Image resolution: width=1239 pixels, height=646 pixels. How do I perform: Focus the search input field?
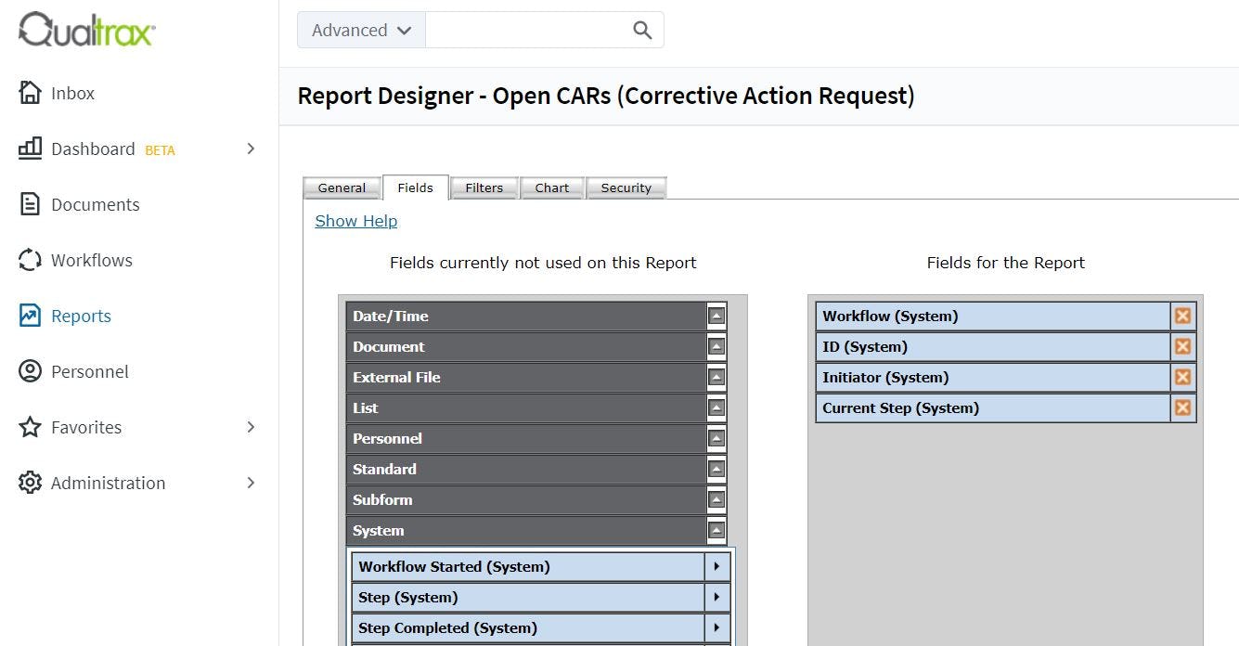pyautogui.click(x=526, y=30)
